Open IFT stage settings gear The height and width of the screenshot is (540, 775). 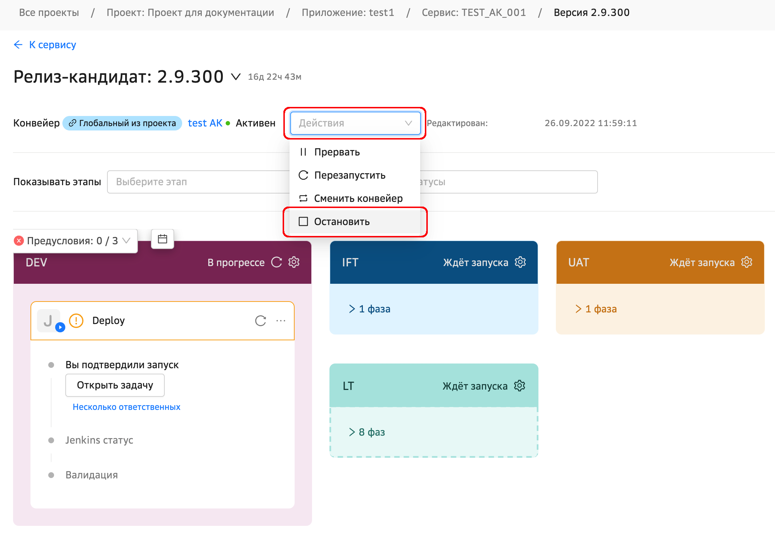[520, 262]
